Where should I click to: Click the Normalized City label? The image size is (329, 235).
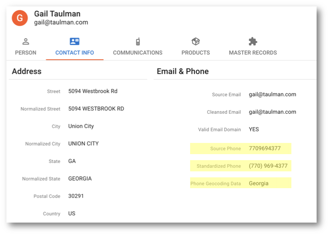pyautogui.click(x=43, y=144)
